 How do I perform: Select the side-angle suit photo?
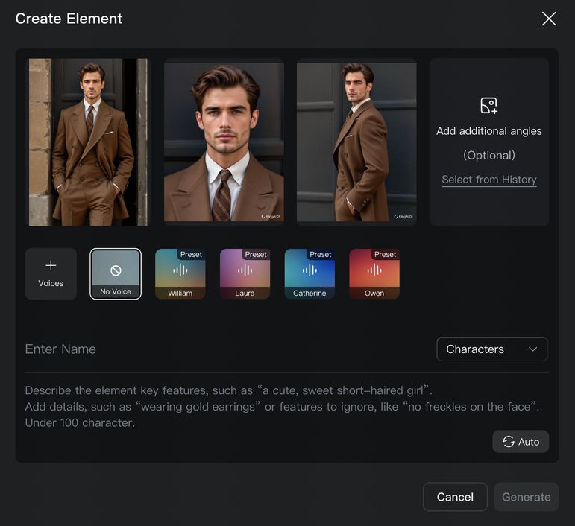point(356,142)
